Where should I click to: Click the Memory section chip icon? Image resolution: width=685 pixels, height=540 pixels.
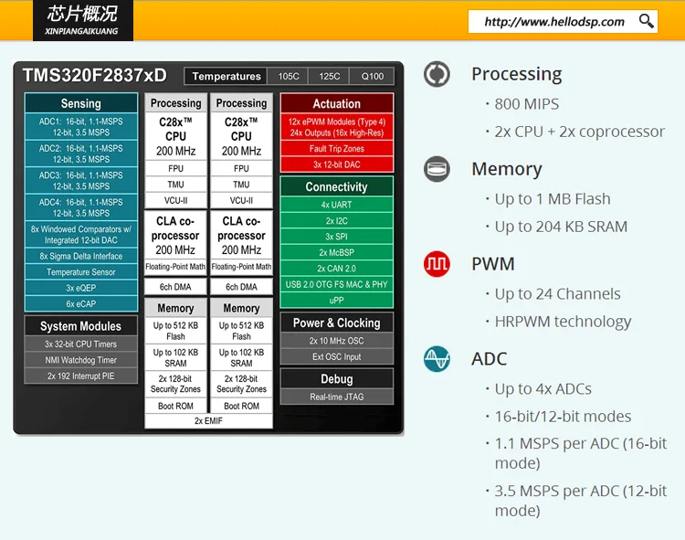click(437, 169)
